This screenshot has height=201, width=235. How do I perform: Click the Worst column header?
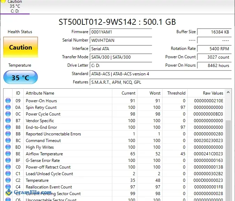click(150, 93)
